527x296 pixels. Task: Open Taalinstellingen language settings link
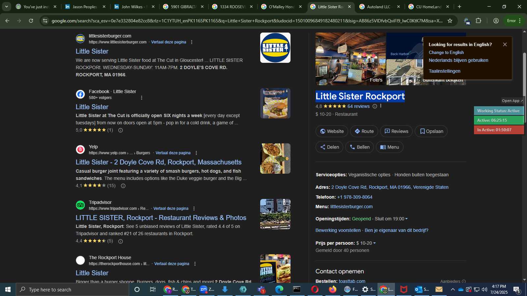[x=444, y=71]
